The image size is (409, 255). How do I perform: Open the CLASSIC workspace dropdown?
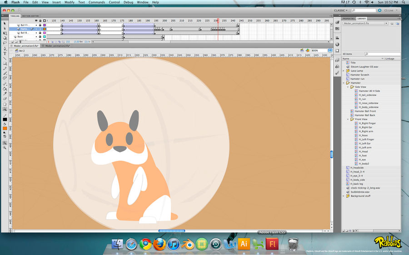click(341, 10)
